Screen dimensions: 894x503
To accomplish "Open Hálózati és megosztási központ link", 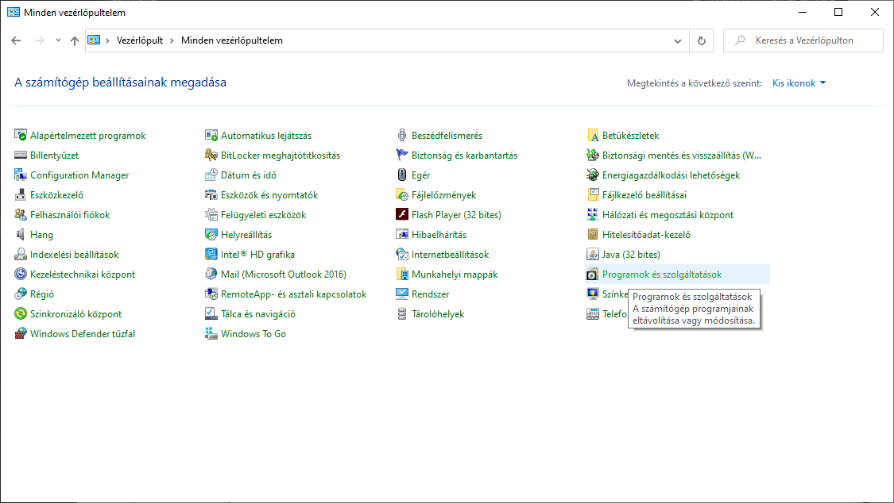I will 667,215.
